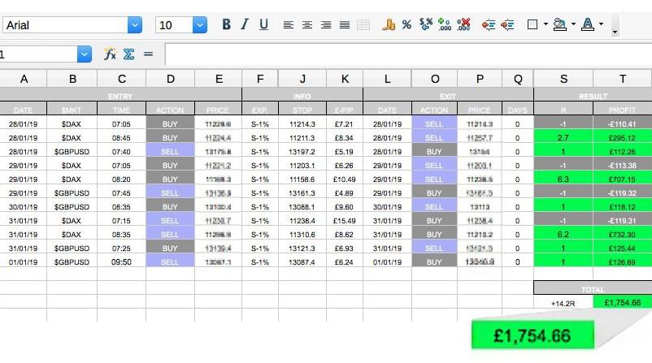The image size is (652, 363).
Task: Open the Function Wizard
Action: pos(110,54)
